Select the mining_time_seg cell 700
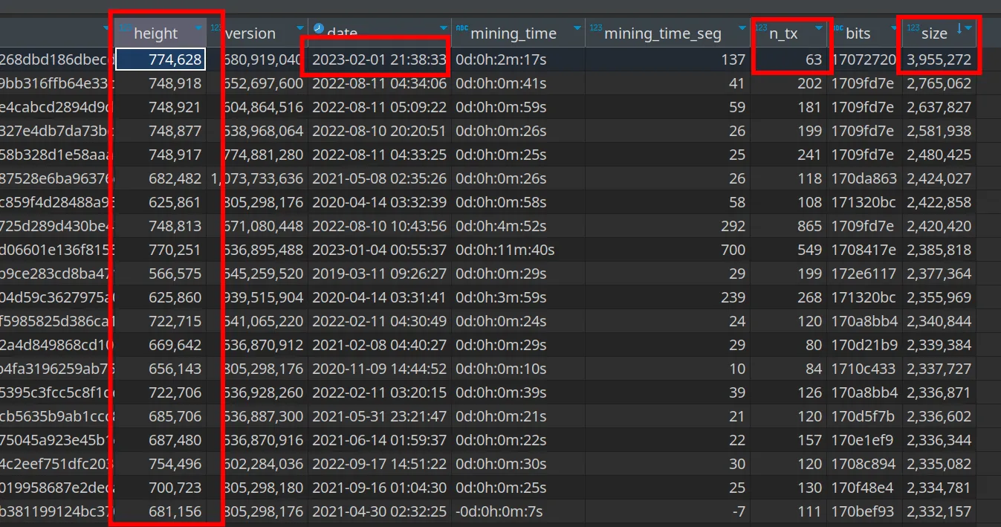Screen dimensions: 1001x527 pyautogui.click(x=667, y=250)
